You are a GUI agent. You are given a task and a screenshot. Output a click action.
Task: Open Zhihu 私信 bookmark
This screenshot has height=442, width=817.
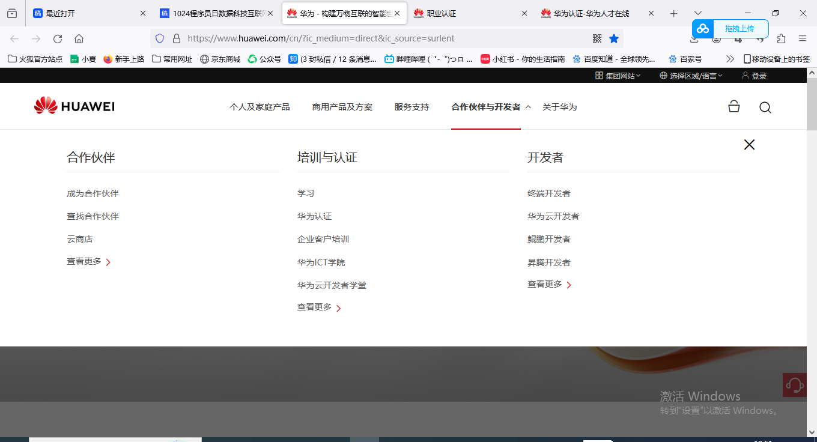[x=333, y=59]
